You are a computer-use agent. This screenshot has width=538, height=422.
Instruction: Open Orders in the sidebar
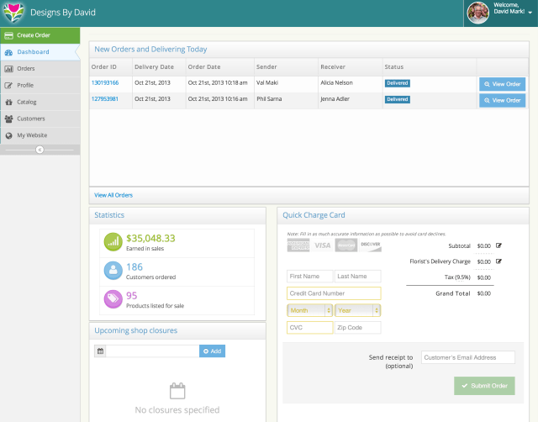point(26,68)
